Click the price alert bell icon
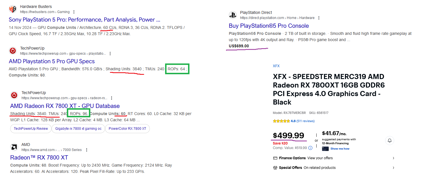 click(x=390, y=141)
